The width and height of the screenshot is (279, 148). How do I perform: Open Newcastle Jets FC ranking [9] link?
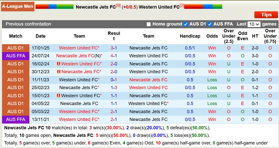click(x=118, y=5)
